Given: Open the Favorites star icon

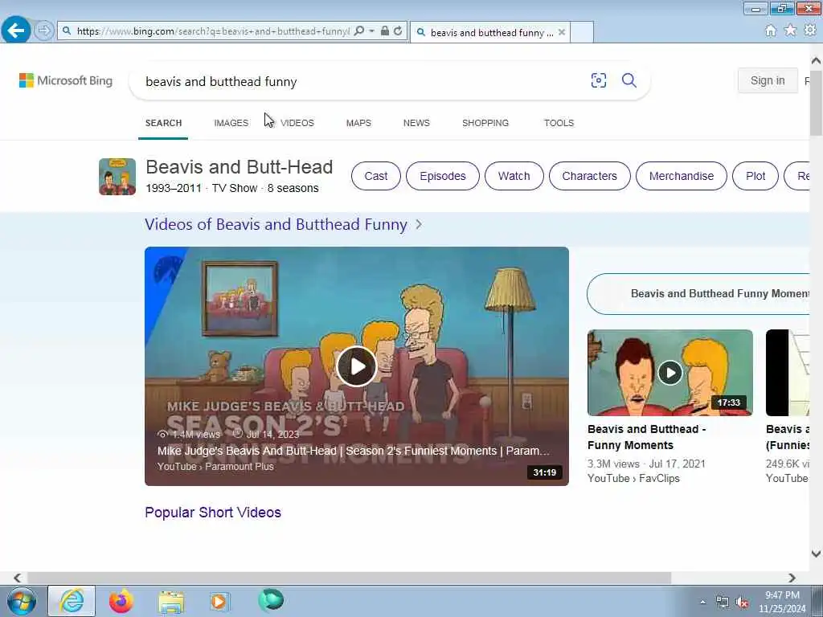Looking at the screenshot, I should click(x=790, y=31).
